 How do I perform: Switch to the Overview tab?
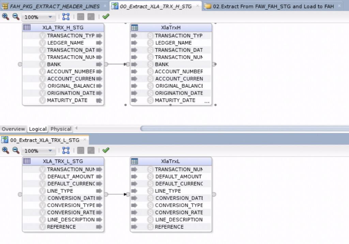click(x=14, y=129)
